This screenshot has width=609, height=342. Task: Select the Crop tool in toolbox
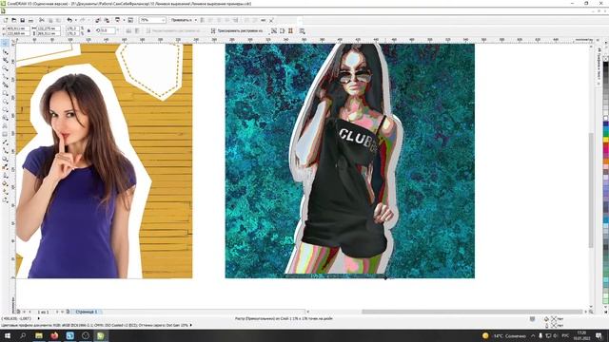coord(5,60)
